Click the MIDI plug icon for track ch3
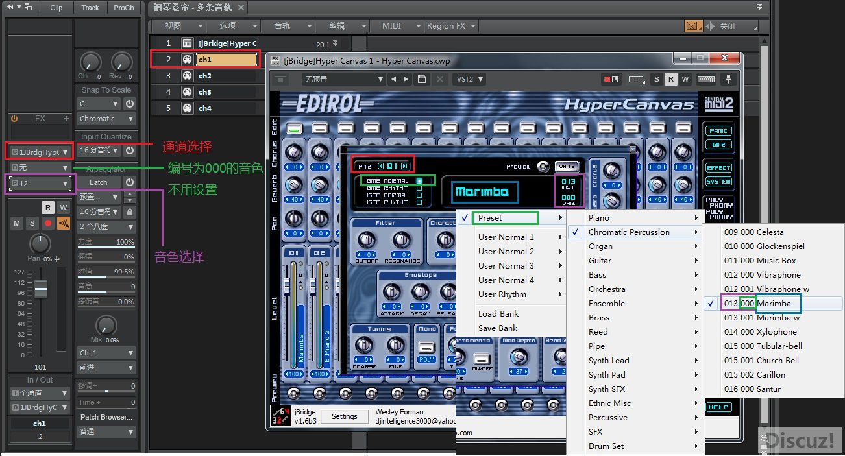 187,92
